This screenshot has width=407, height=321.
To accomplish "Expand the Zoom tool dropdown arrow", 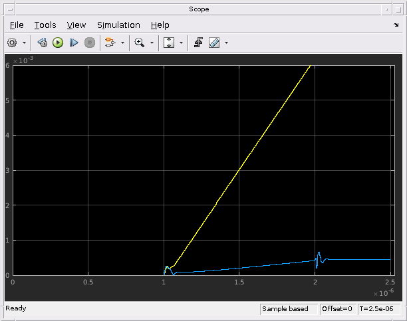I will pos(152,43).
